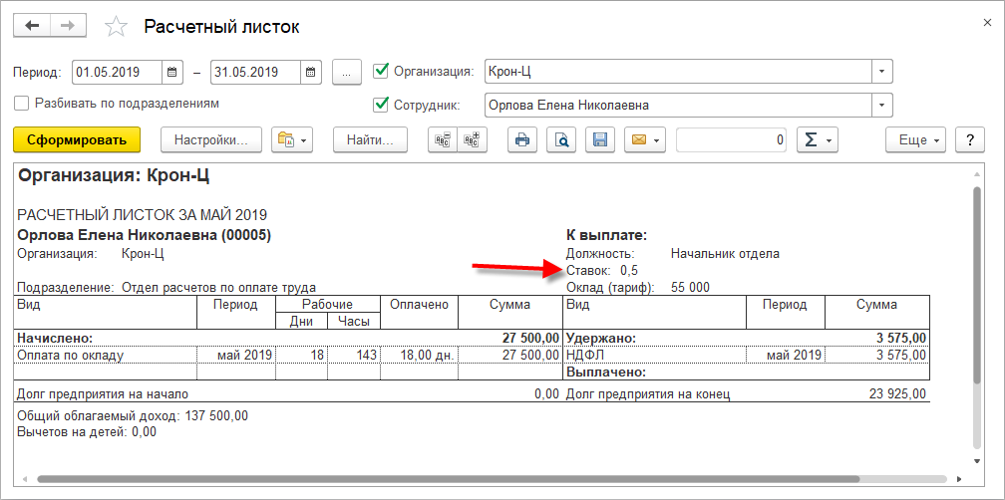Expand the Сотрудник dropdown list

tap(882, 105)
